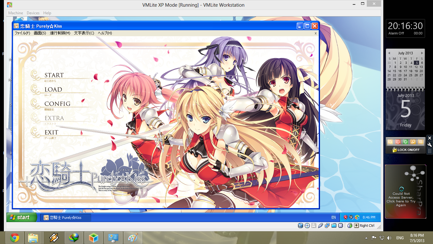Click green restart button in gadget
The image size is (433, 244).
[x=405, y=142]
